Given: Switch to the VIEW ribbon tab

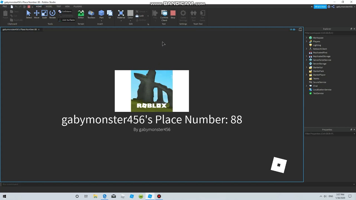Looking at the screenshot, I should coord(67,6).
